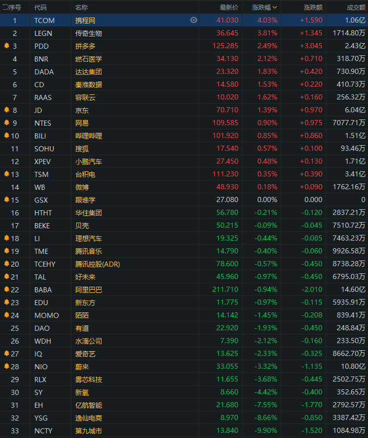Click the 陌陌 stock name
This screenshot has width=368, height=438.
[x=82, y=315]
